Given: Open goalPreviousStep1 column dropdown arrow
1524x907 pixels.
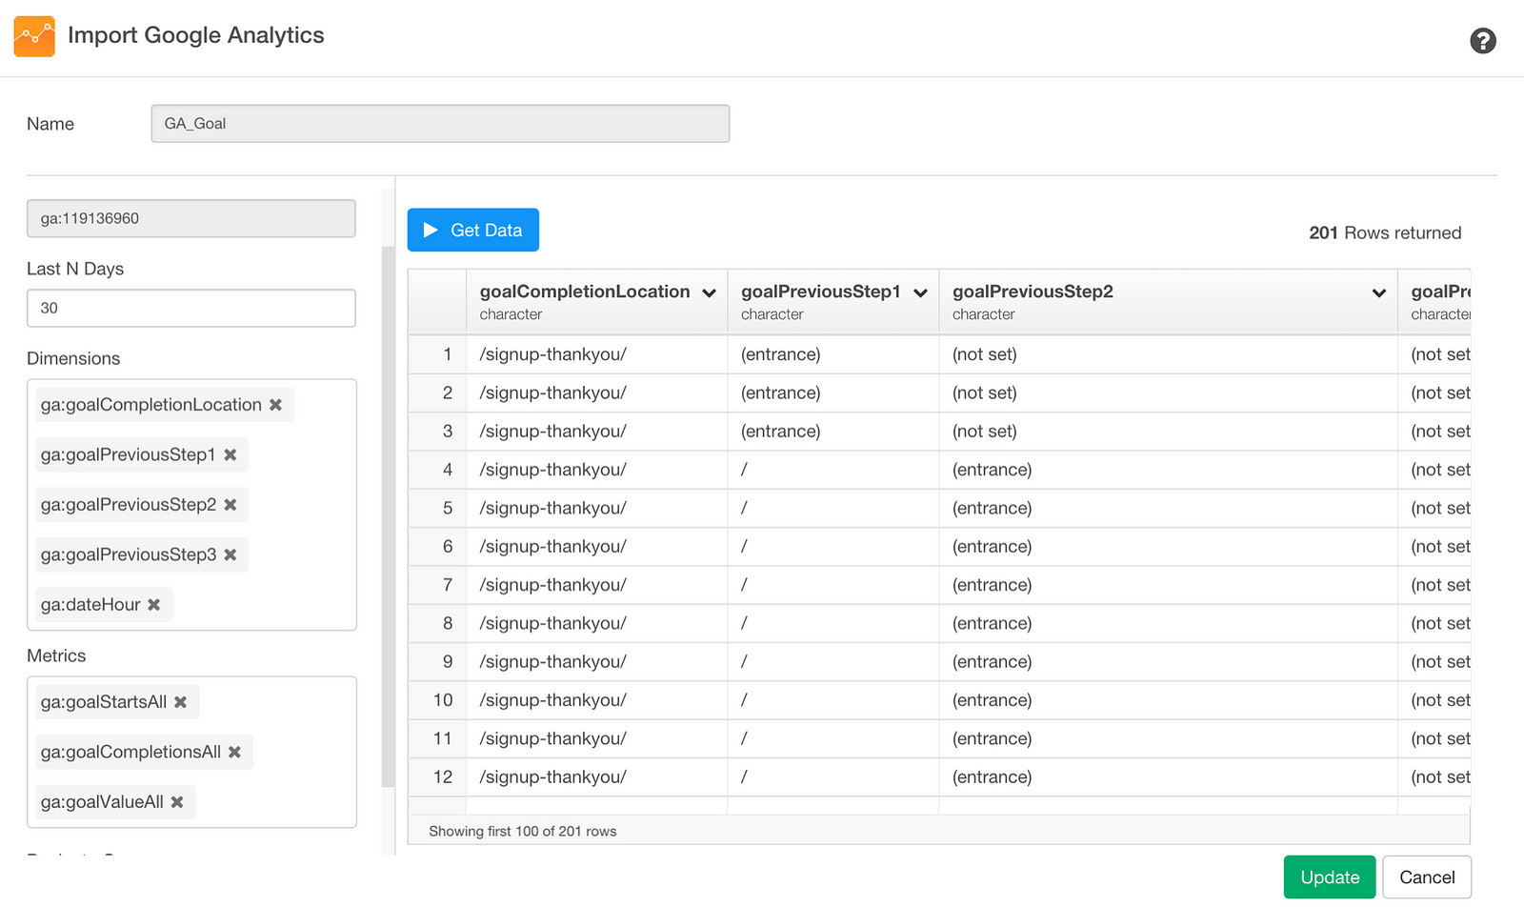Looking at the screenshot, I should (x=920, y=293).
